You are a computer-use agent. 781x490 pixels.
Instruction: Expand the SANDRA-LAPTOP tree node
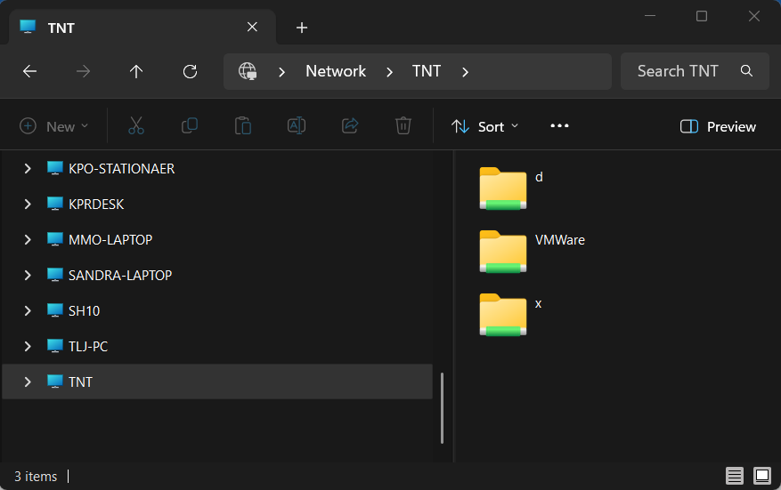click(x=28, y=275)
